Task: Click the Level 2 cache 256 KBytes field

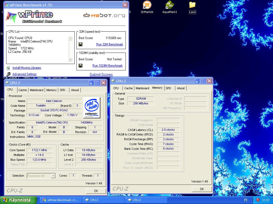Action: pos(89,160)
